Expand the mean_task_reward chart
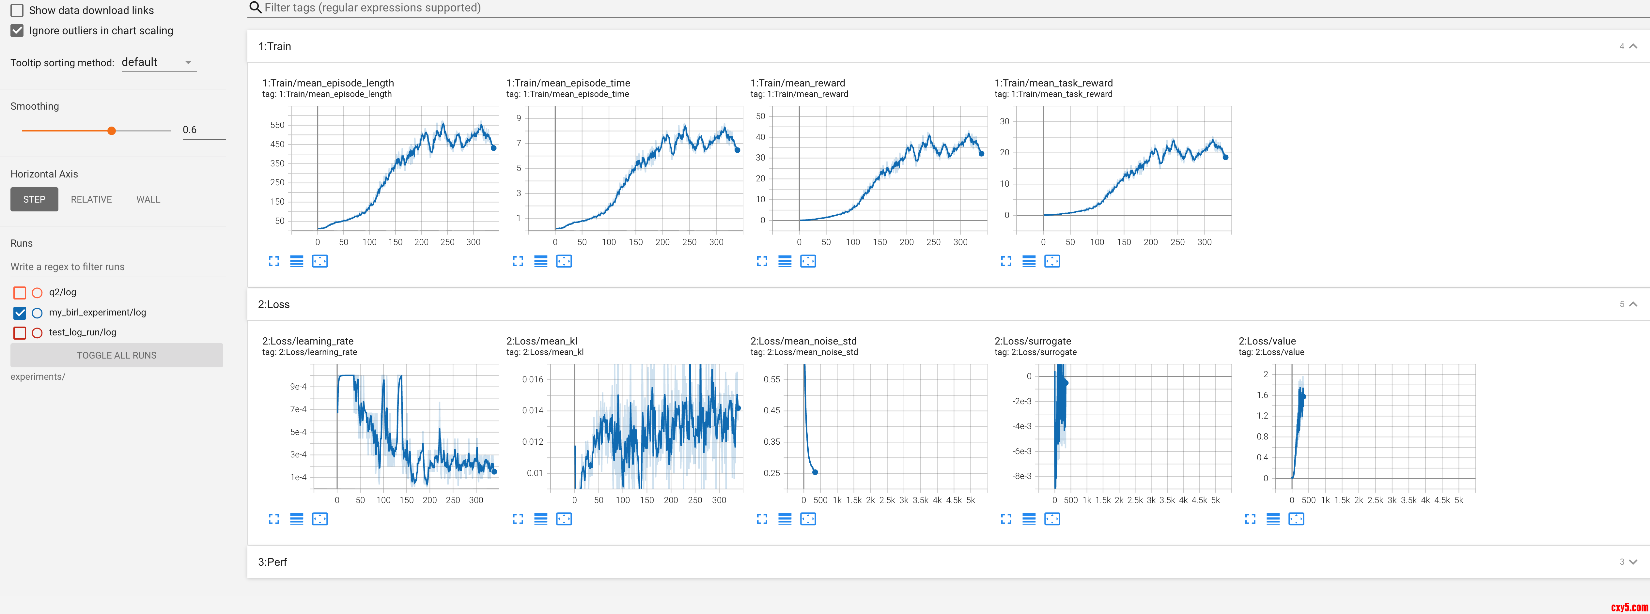1650x614 pixels. (x=1005, y=261)
